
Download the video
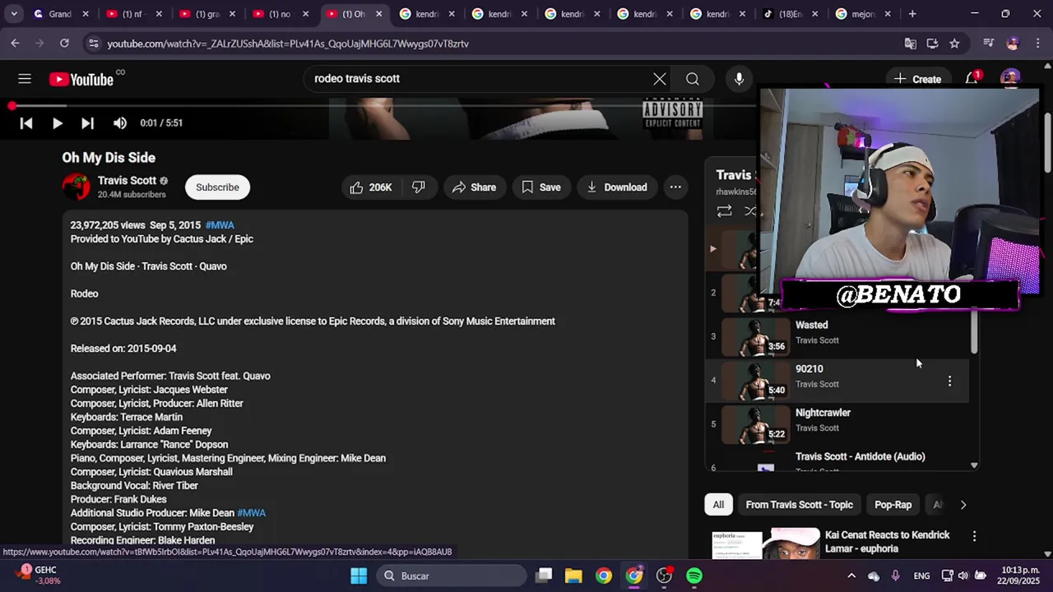tap(617, 187)
